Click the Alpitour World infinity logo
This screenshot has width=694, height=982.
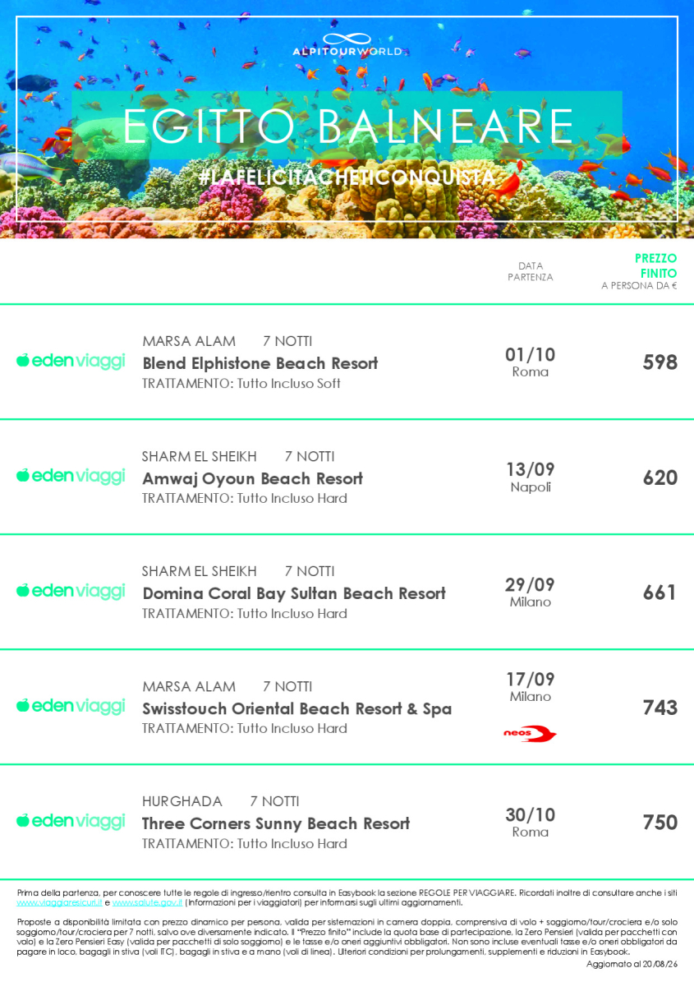pos(347,44)
